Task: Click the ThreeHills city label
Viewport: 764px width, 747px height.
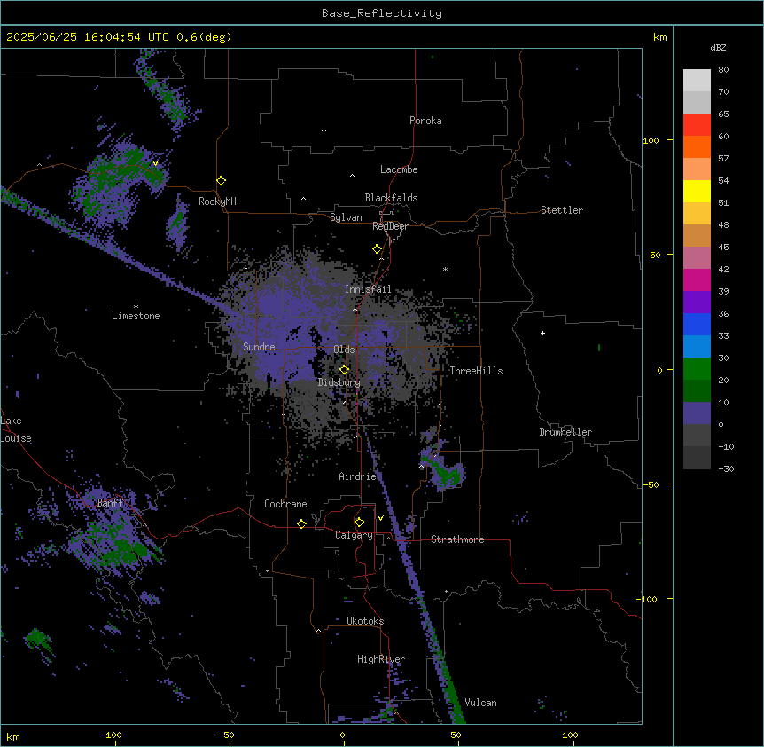Action: (476, 371)
